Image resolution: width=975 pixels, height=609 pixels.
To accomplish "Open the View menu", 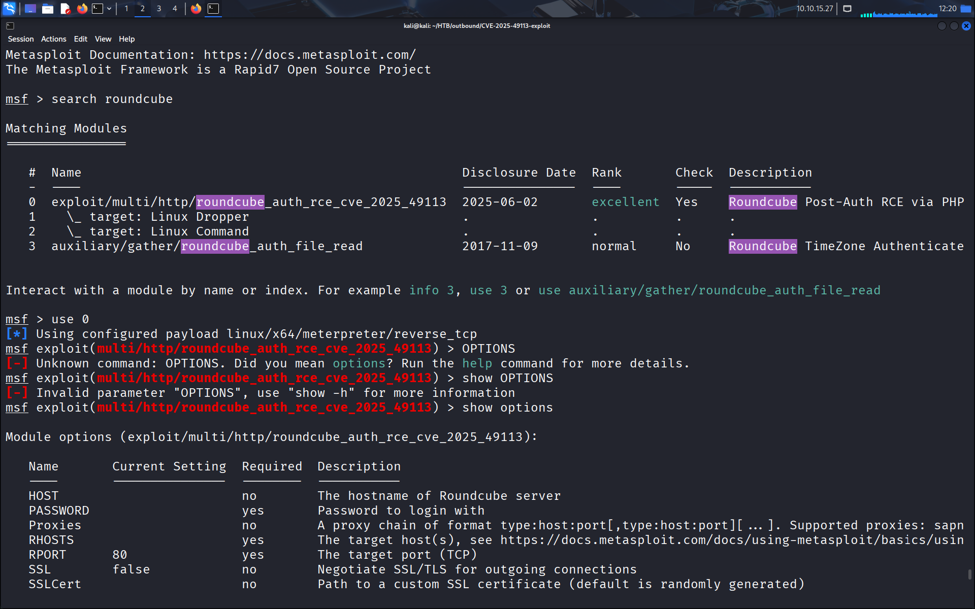I will 103,39.
